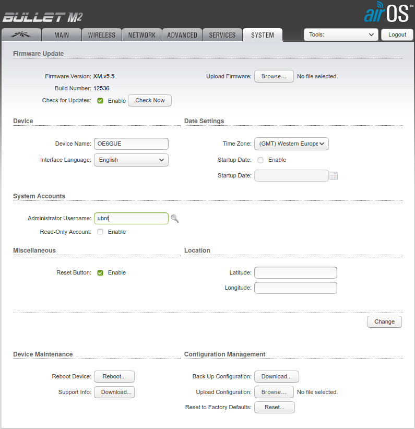Open the startup date calendar picker
The height and width of the screenshot is (429, 415).
point(334,176)
